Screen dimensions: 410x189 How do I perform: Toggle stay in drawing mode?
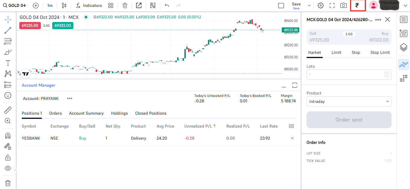[8, 147]
